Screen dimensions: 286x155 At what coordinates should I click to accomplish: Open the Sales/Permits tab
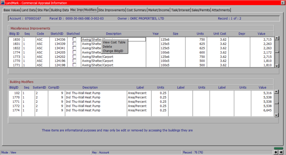(x=201, y=10)
